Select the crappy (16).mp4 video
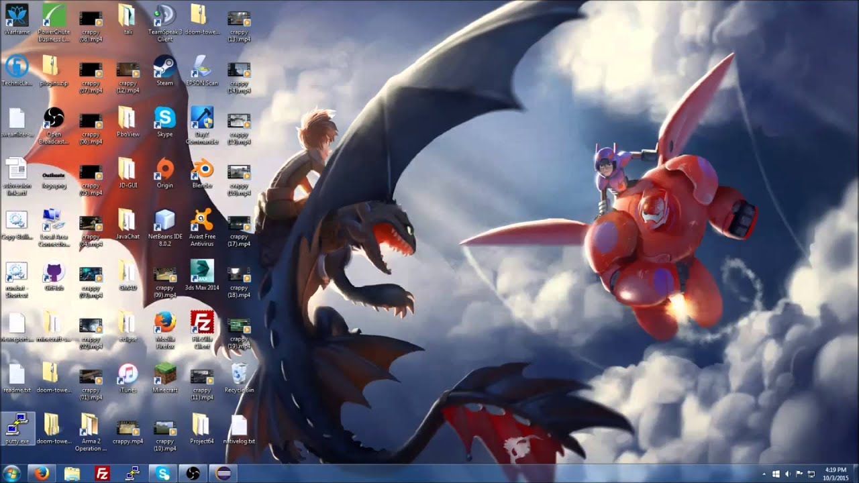The height and width of the screenshot is (483, 859). pos(239,180)
